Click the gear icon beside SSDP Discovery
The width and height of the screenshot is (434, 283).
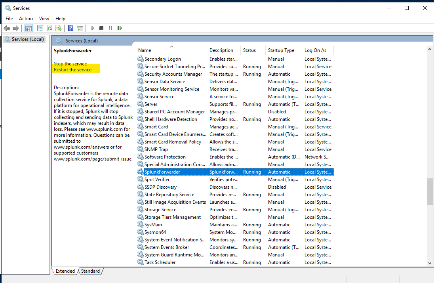pyautogui.click(x=140, y=187)
